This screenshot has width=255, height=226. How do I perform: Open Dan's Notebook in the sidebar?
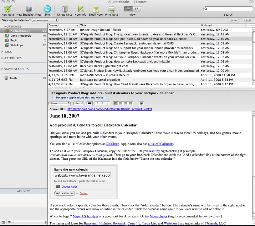(23, 36)
